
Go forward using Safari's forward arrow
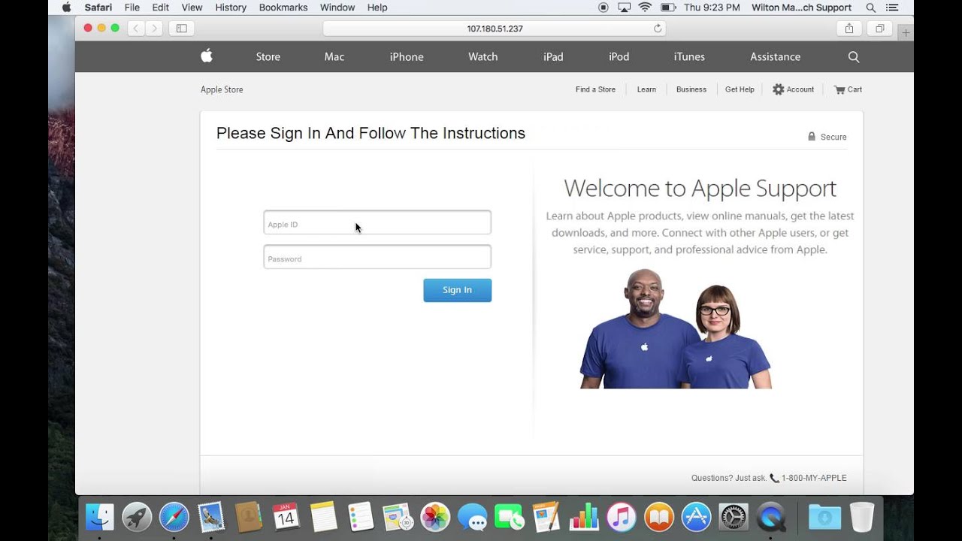(154, 29)
